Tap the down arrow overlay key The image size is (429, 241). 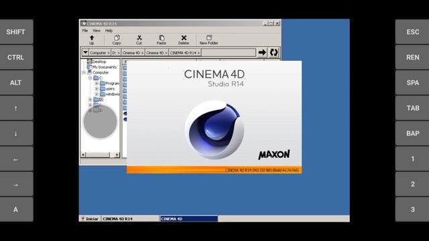pos(16,133)
